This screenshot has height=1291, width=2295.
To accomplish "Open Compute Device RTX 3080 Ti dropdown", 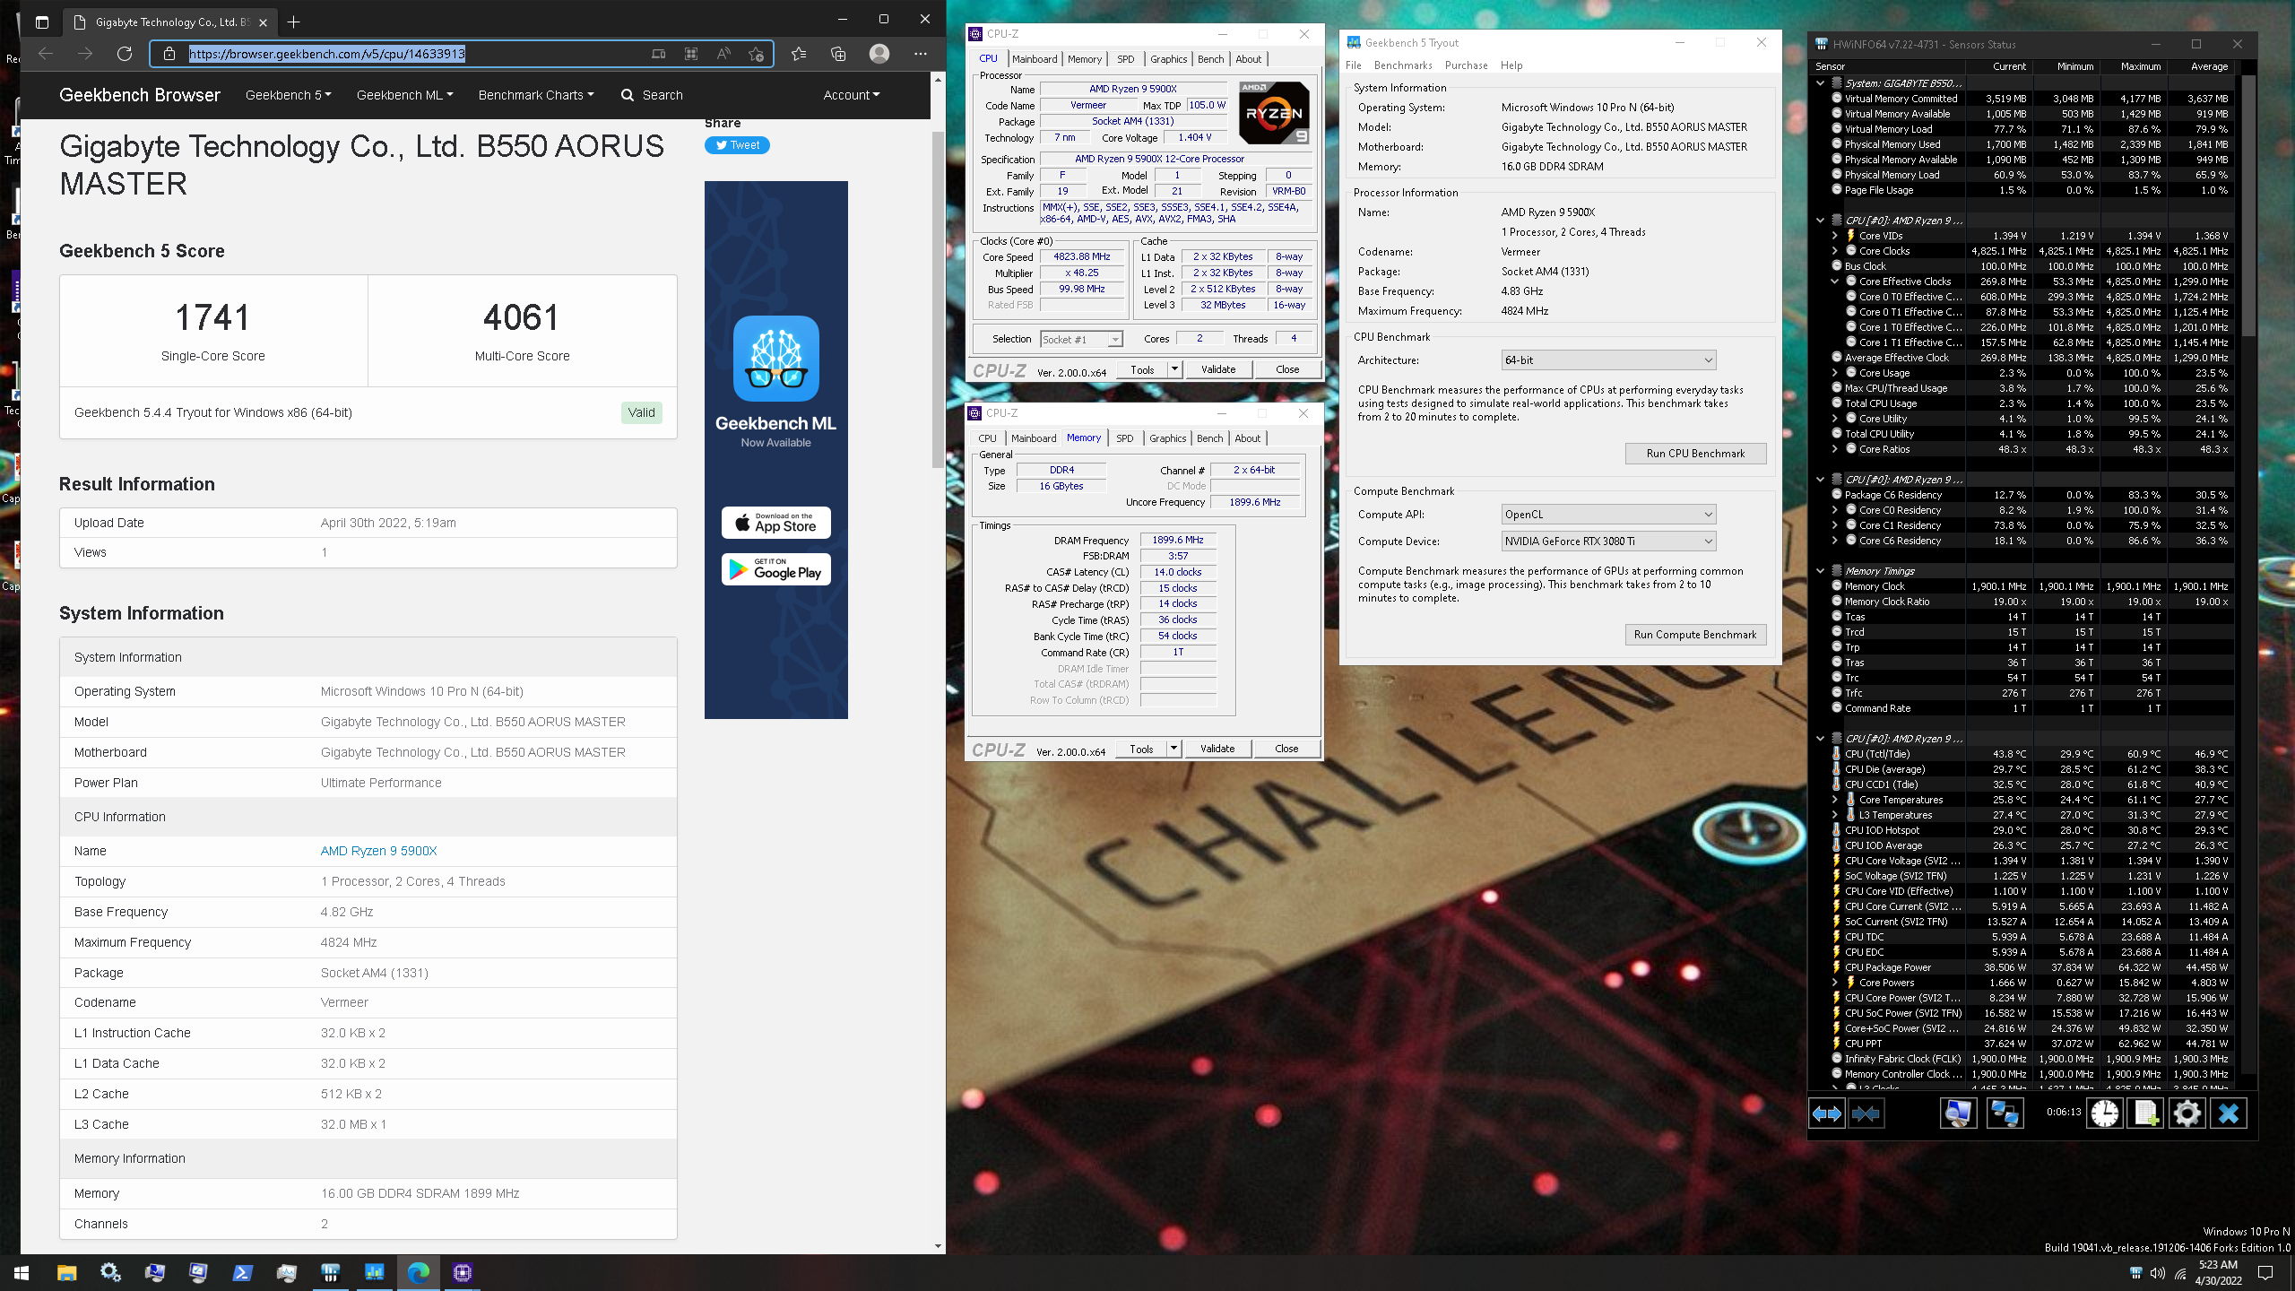I will click(1608, 542).
